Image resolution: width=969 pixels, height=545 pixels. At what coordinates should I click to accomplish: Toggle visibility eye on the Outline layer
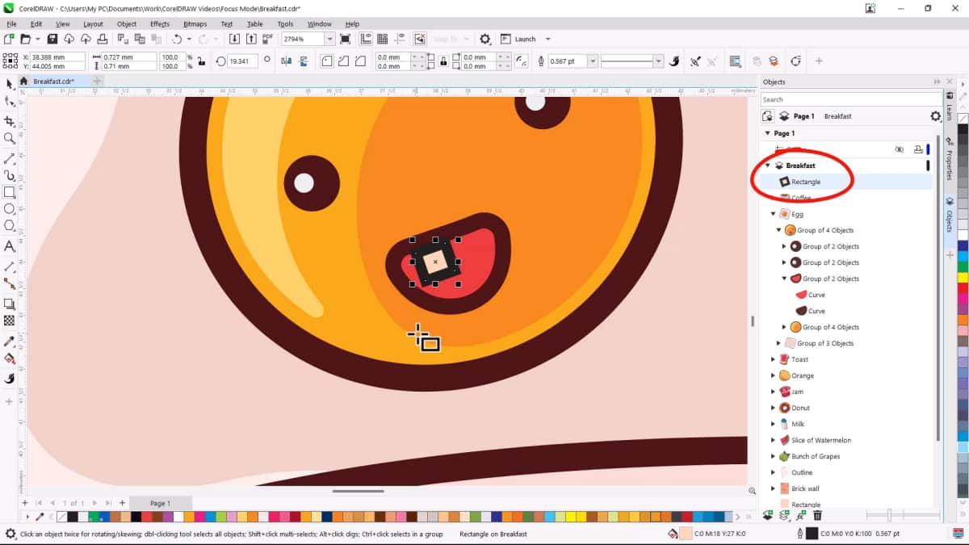(x=900, y=472)
